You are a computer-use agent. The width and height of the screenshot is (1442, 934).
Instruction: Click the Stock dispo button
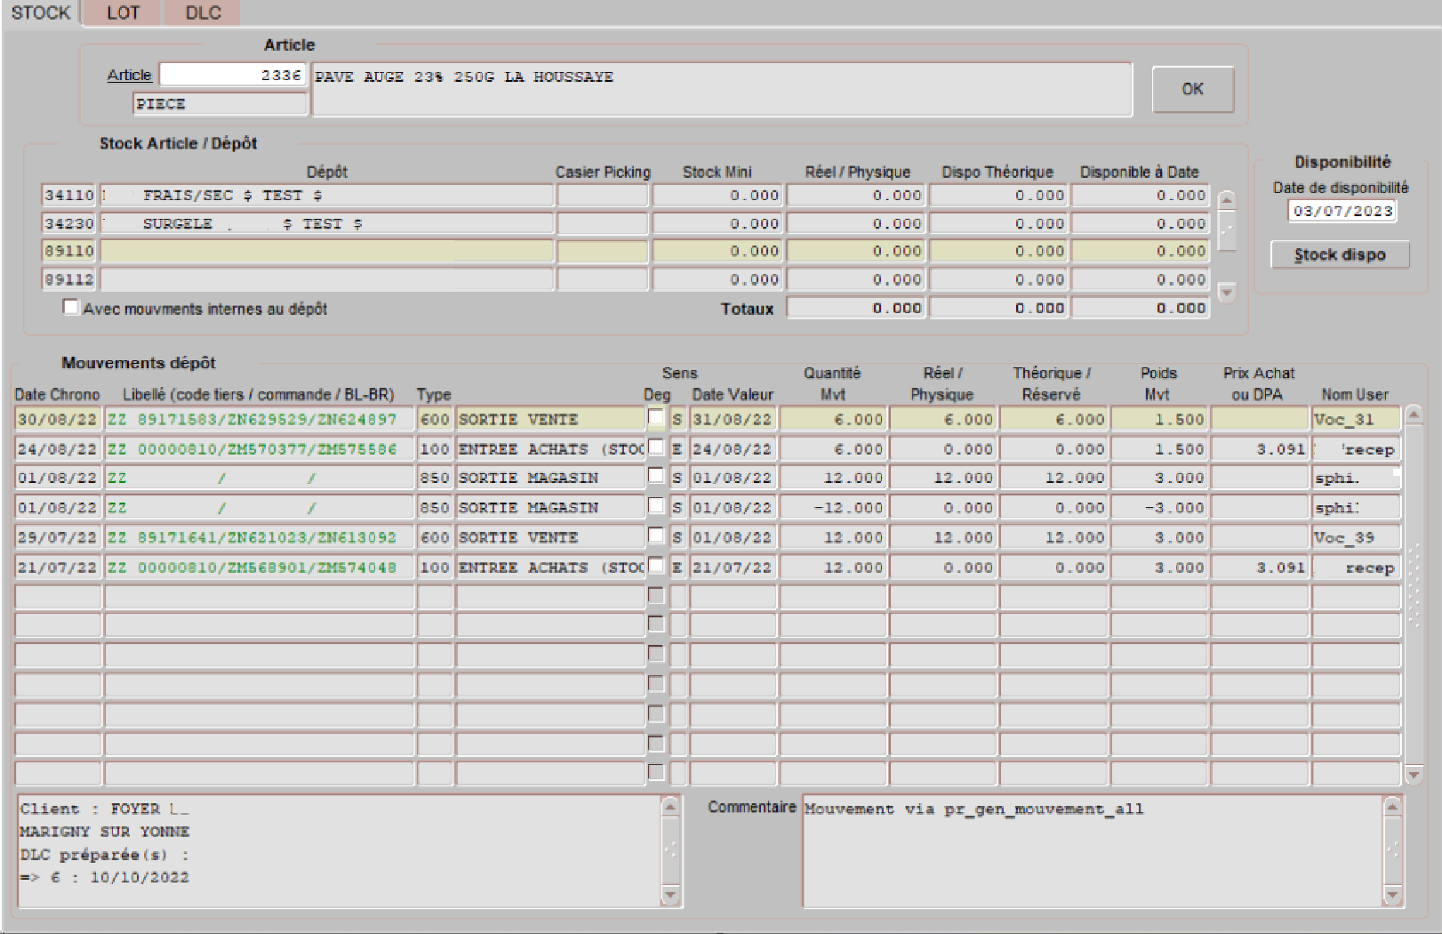pyautogui.click(x=1340, y=254)
